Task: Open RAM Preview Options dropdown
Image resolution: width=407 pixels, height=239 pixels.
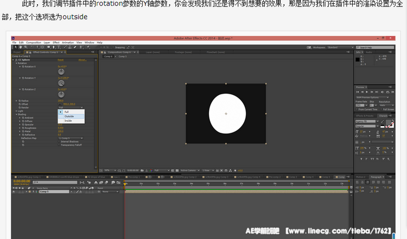Action: coord(372,98)
